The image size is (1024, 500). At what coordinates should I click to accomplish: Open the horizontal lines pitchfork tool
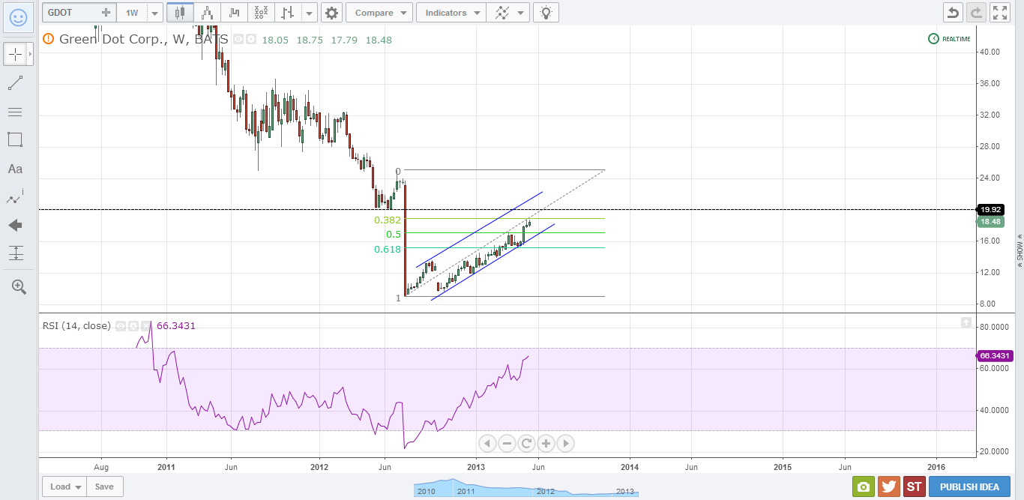(15, 112)
